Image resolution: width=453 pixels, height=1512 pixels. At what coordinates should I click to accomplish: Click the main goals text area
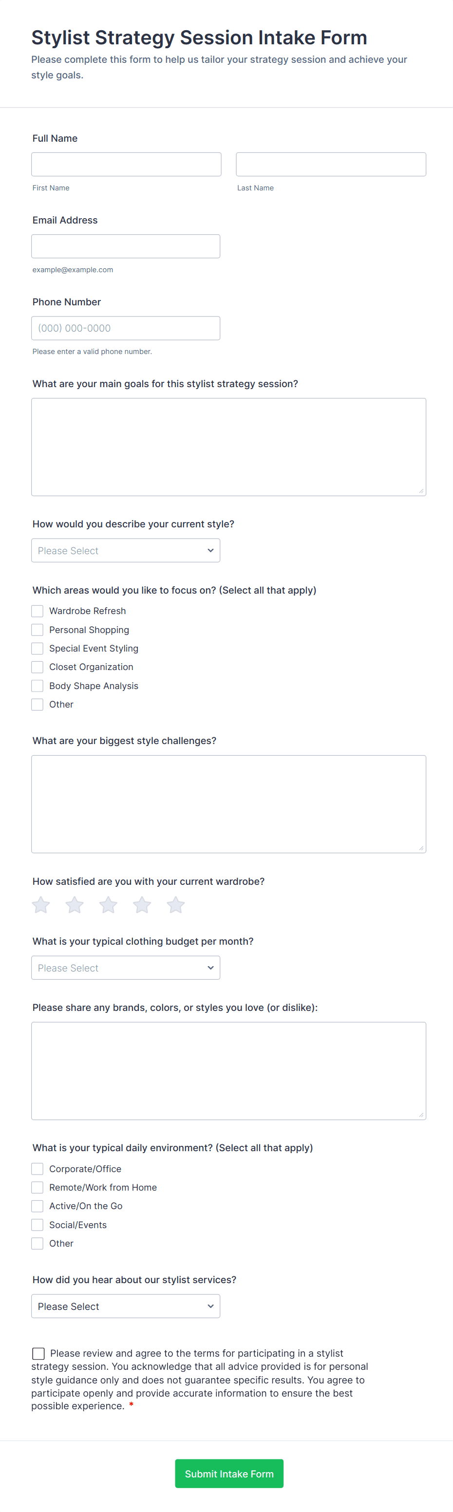(228, 447)
